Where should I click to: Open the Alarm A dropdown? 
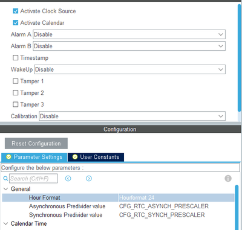click(129, 34)
